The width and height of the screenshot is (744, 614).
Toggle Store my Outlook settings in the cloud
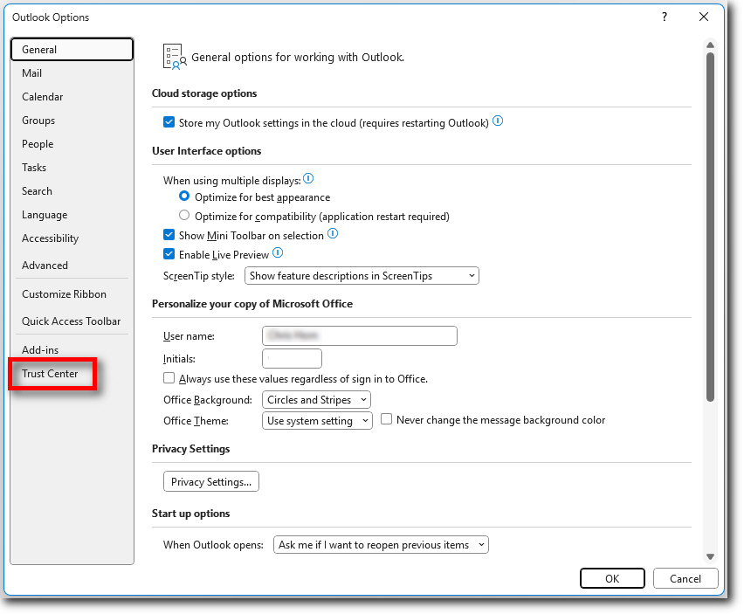[x=169, y=122]
